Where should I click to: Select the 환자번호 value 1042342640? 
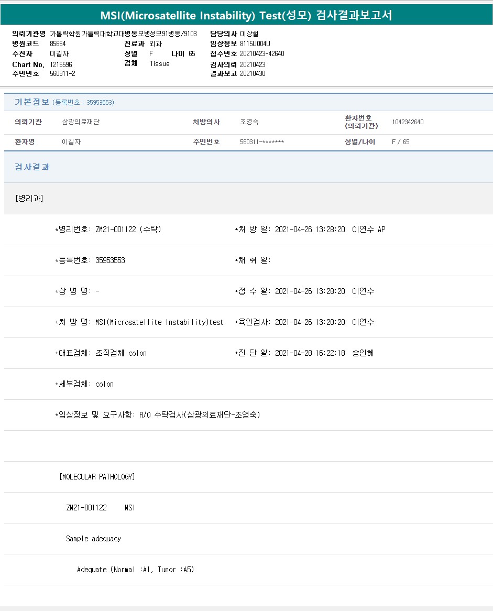(408, 122)
